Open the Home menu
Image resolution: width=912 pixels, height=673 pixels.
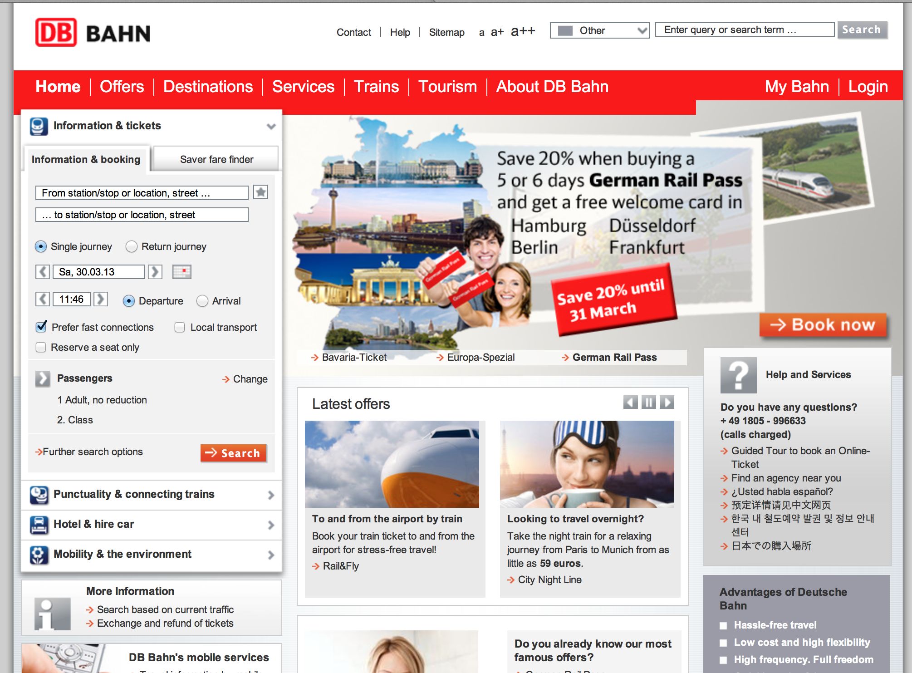click(x=58, y=87)
